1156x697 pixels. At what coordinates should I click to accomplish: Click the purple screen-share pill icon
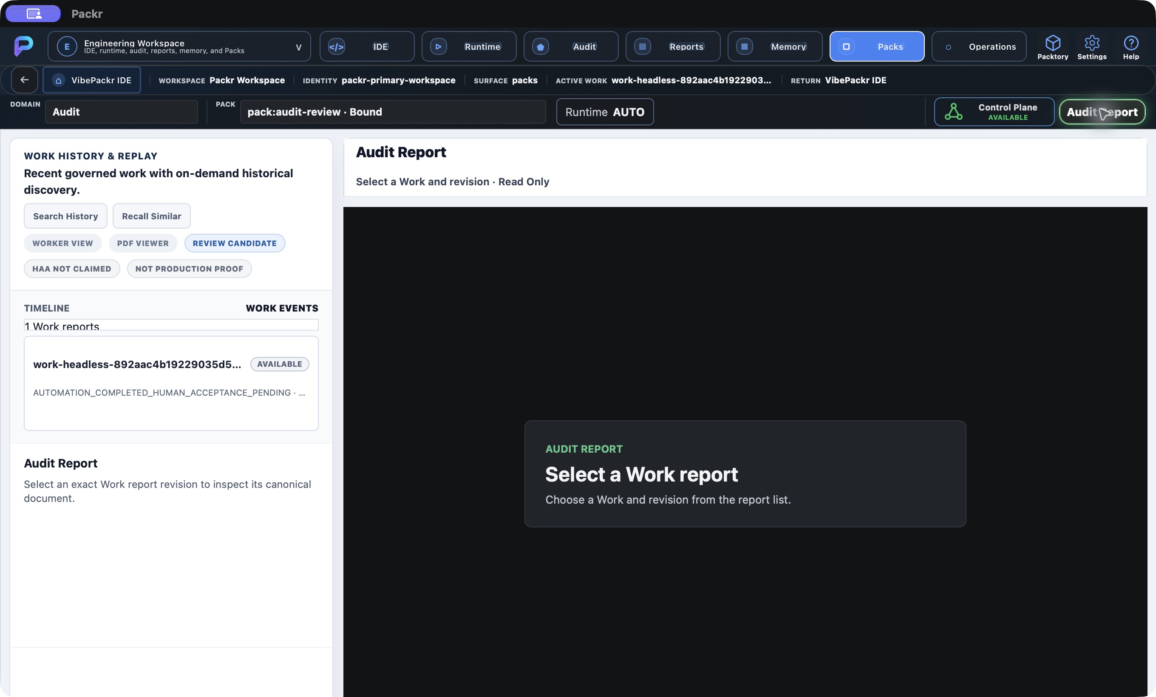(x=33, y=14)
